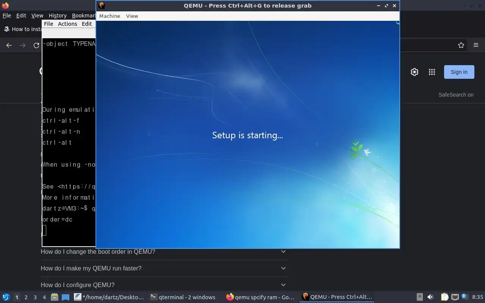This screenshot has width=485, height=303.
Task: Switch to the text editor taskbar entry
Action: (x=109, y=297)
